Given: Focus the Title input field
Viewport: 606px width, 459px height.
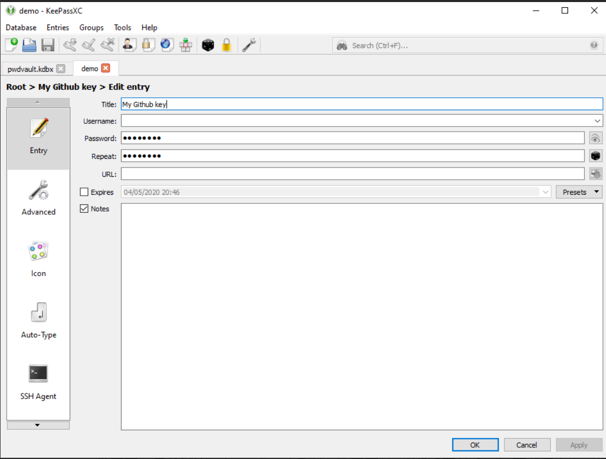Looking at the screenshot, I should point(362,104).
